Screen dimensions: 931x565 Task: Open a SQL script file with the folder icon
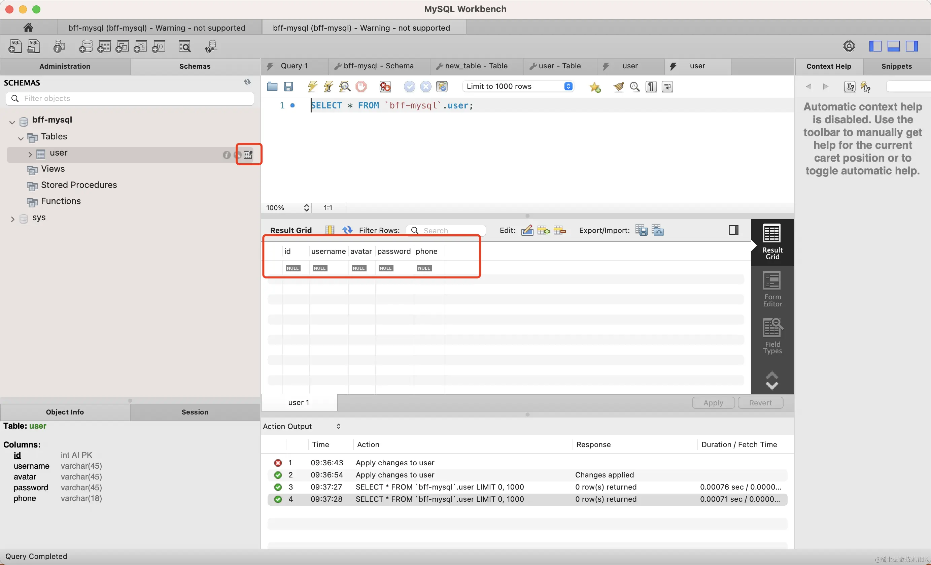coord(272,87)
